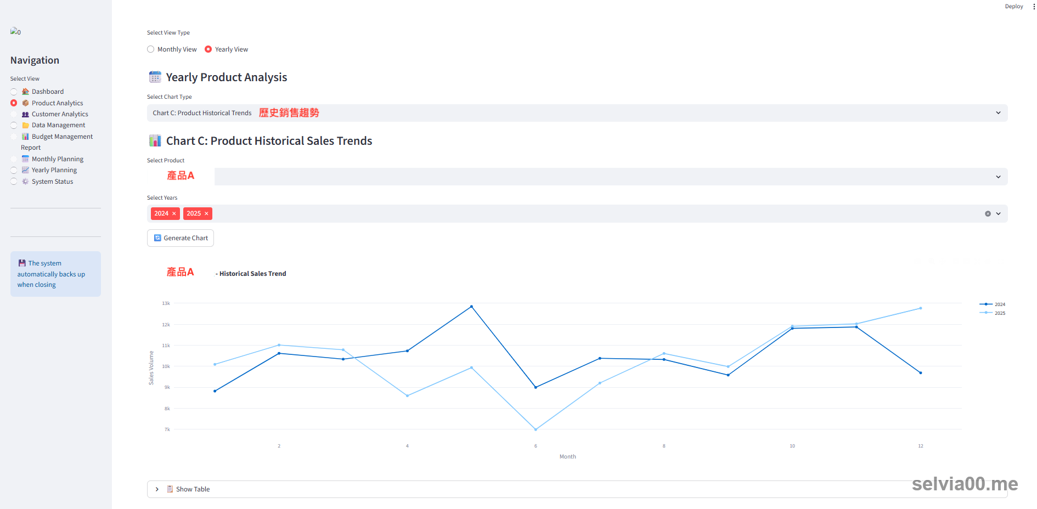Click the Budget Management Report chart icon
Image resolution: width=1037 pixels, height=509 pixels.
pos(25,137)
